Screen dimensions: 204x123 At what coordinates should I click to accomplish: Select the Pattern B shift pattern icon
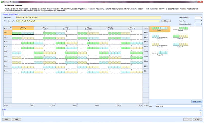180,29
